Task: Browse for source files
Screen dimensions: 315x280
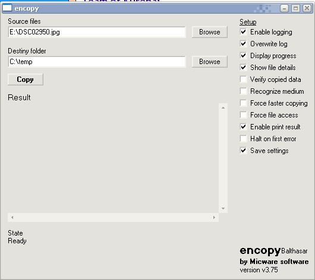Action: pyautogui.click(x=210, y=32)
